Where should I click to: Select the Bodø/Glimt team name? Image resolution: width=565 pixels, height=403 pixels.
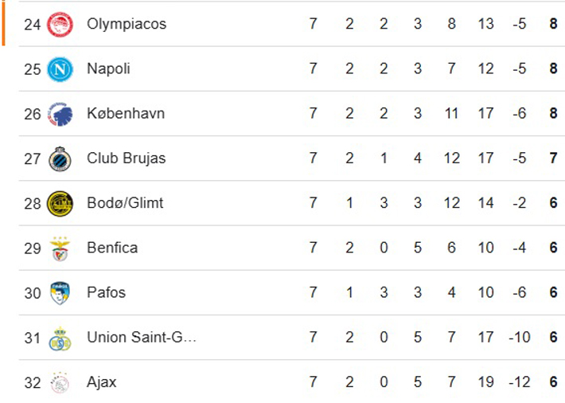click(x=125, y=202)
